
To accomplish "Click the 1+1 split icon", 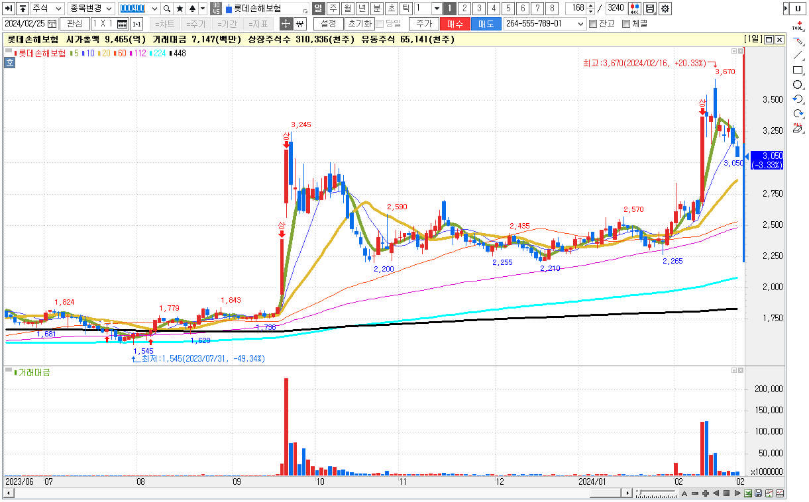I will click(136, 24).
